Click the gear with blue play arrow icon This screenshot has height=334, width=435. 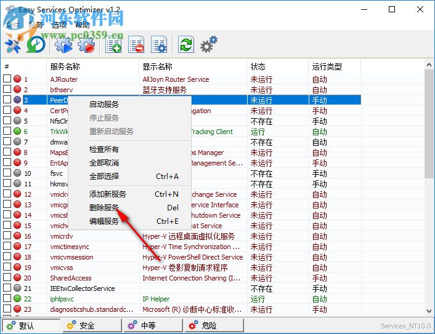[63, 44]
